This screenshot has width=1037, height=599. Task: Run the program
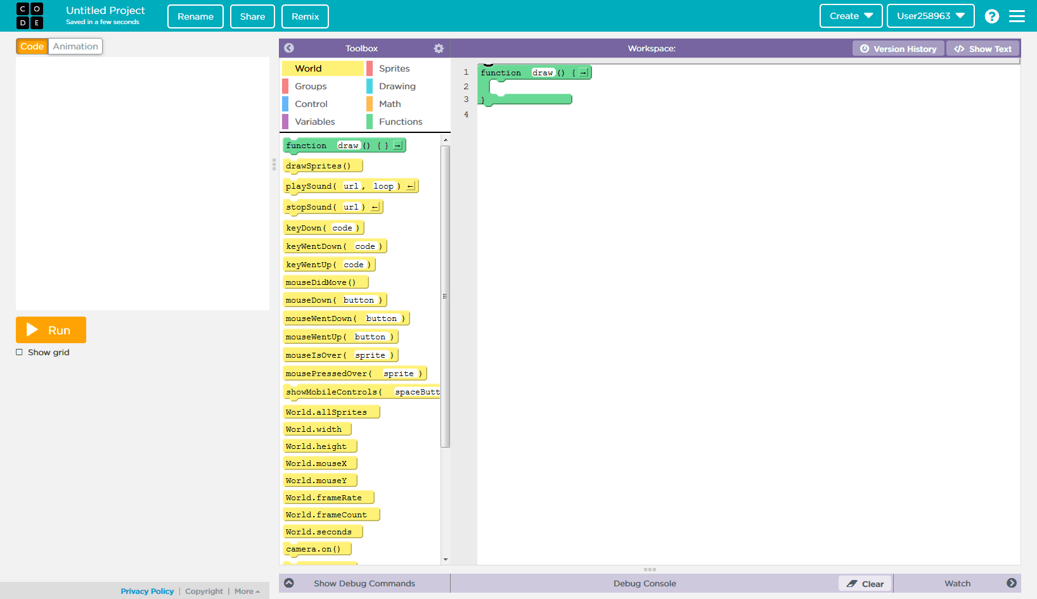[51, 330]
